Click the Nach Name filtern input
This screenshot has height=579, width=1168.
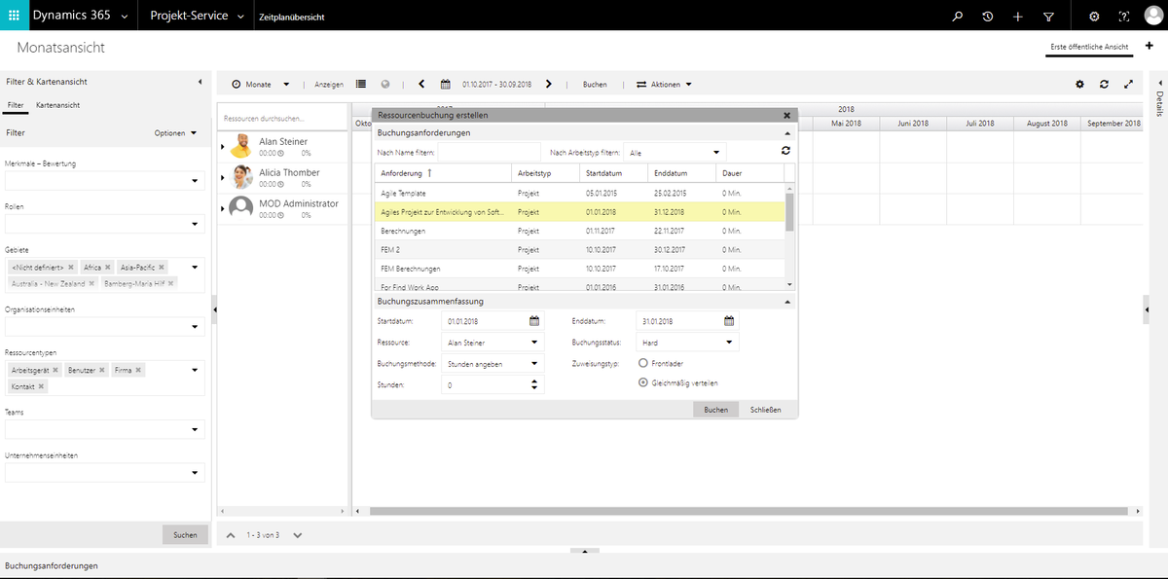pos(489,153)
